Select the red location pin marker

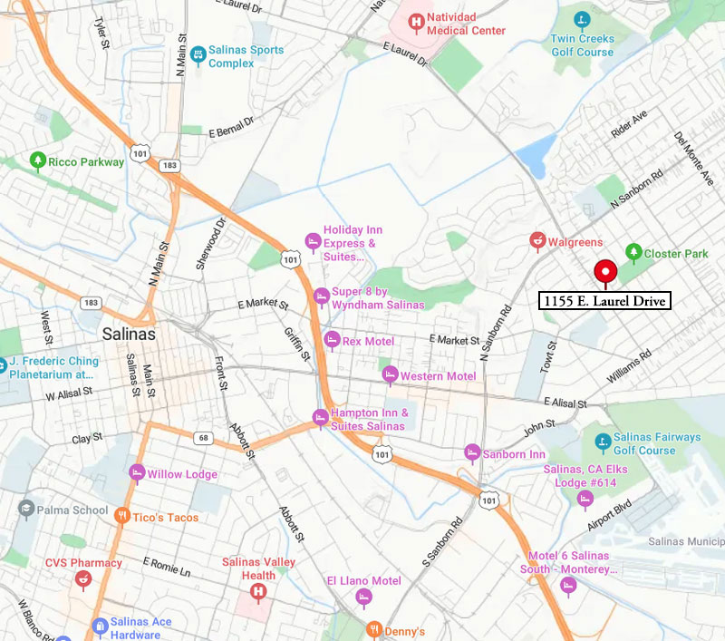(x=605, y=272)
